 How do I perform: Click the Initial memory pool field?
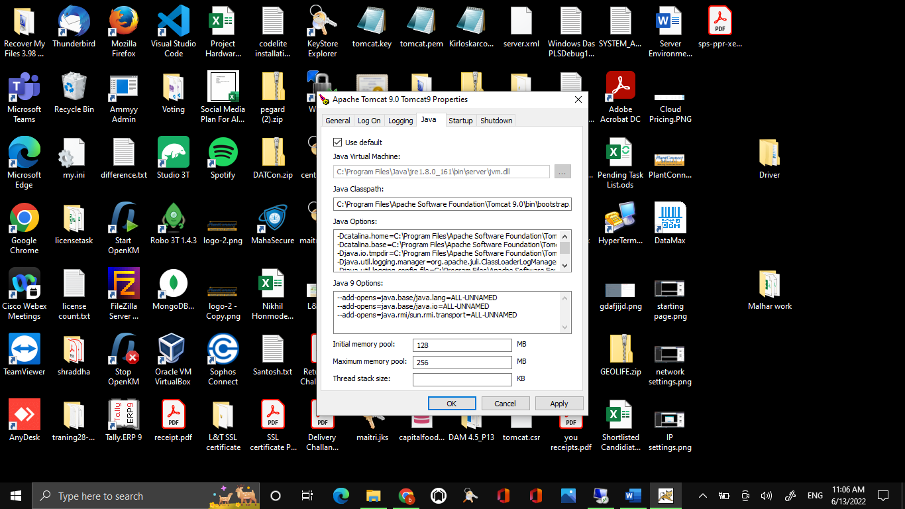click(x=462, y=345)
